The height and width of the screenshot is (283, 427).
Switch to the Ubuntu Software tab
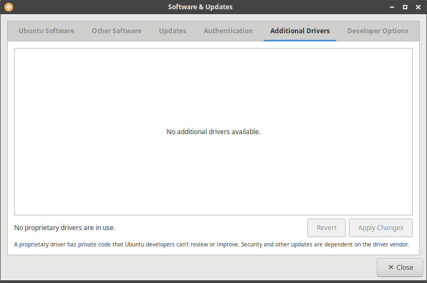46,31
